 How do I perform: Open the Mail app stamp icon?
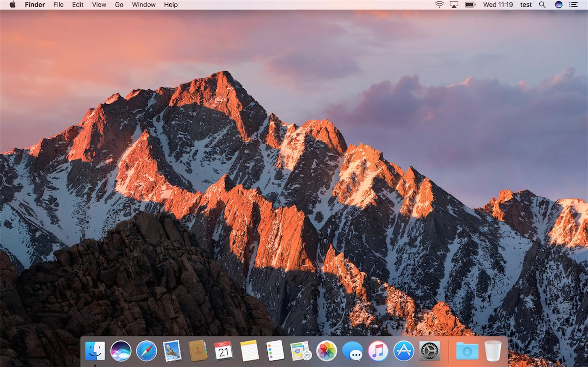(172, 351)
